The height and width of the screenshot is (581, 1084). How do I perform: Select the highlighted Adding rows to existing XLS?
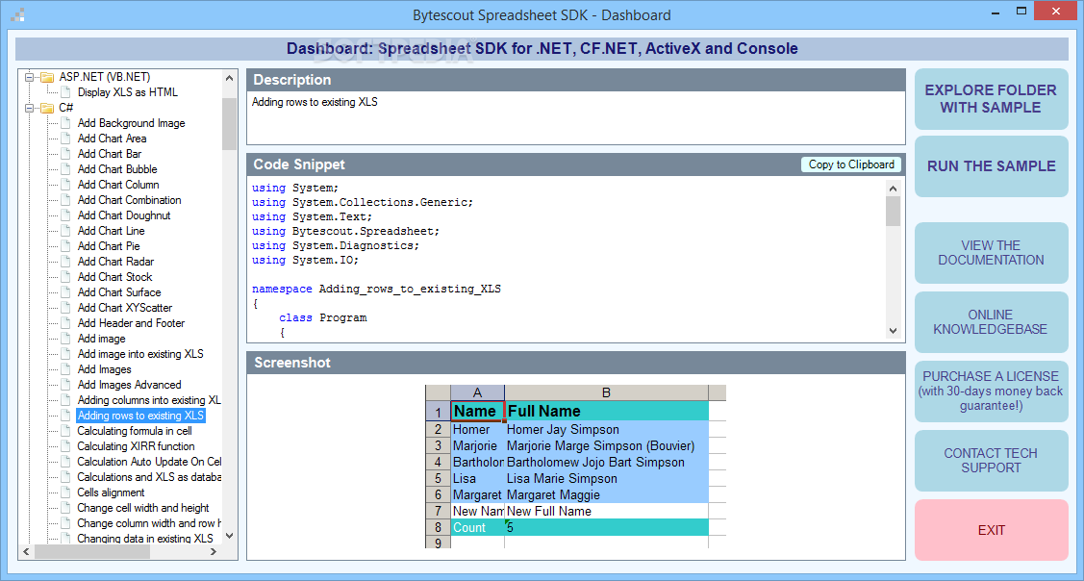141,416
